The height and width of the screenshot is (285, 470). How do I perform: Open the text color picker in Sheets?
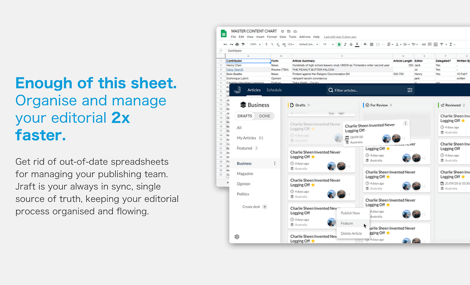pyautogui.click(x=357, y=45)
